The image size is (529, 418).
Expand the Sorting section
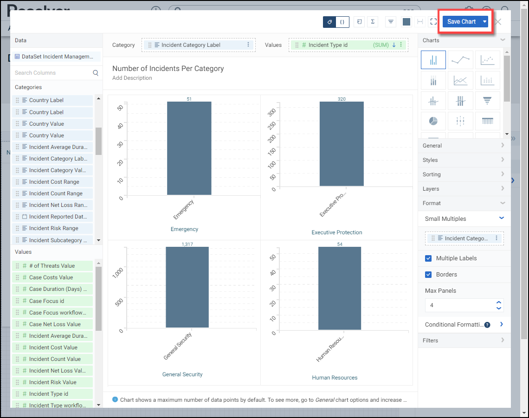(464, 174)
